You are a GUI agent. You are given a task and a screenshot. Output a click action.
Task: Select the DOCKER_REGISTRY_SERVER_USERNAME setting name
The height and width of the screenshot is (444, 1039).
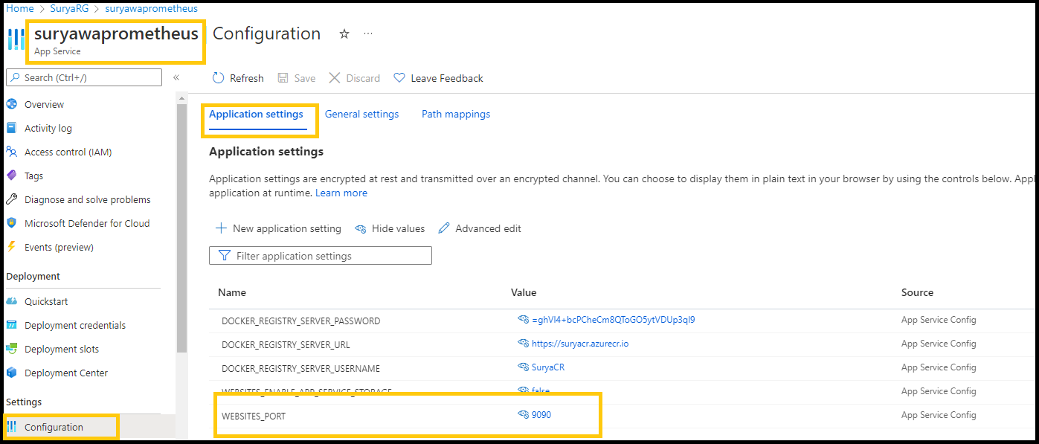point(300,369)
